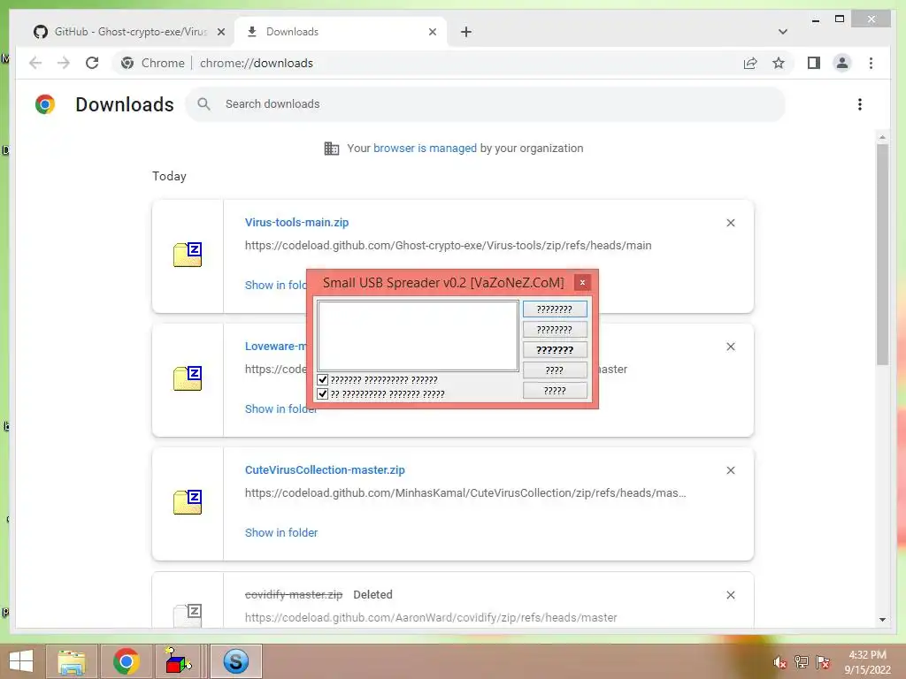This screenshot has height=679, width=906.
Task: Close the GitHub tab
Action: [220, 32]
